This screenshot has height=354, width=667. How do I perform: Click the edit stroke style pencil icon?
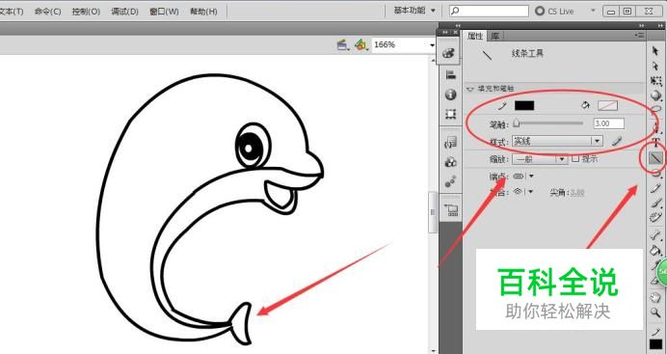(617, 141)
